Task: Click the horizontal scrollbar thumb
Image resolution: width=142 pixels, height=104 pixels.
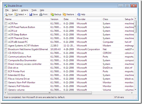Action: [x=50, y=93]
